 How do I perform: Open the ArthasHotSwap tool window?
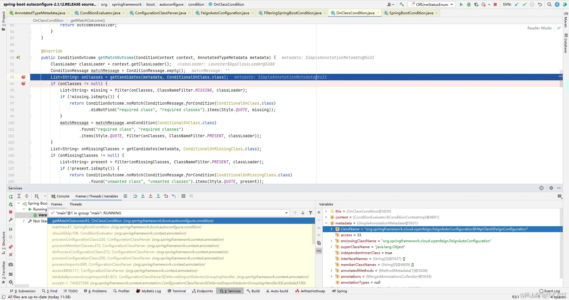[x=310, y=291]
